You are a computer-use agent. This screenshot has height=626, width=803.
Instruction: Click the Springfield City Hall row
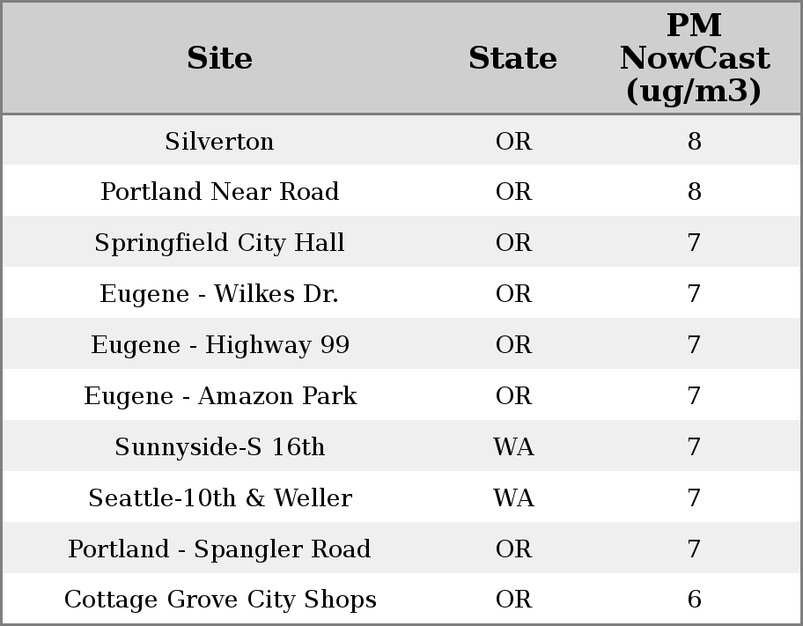pos(219,243)
